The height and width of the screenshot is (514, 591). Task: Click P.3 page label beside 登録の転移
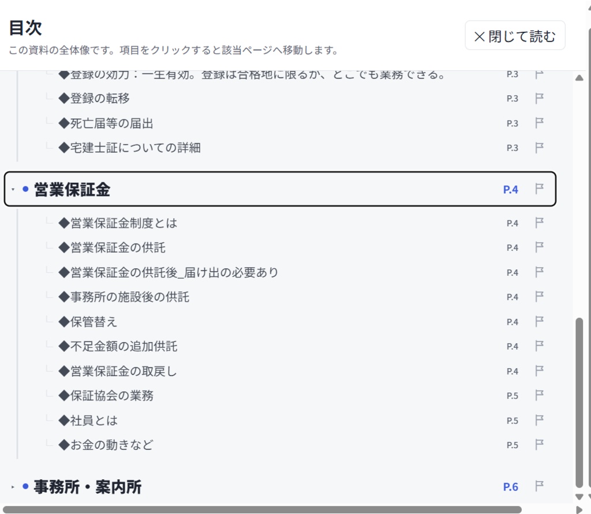(x=513, y=98)
